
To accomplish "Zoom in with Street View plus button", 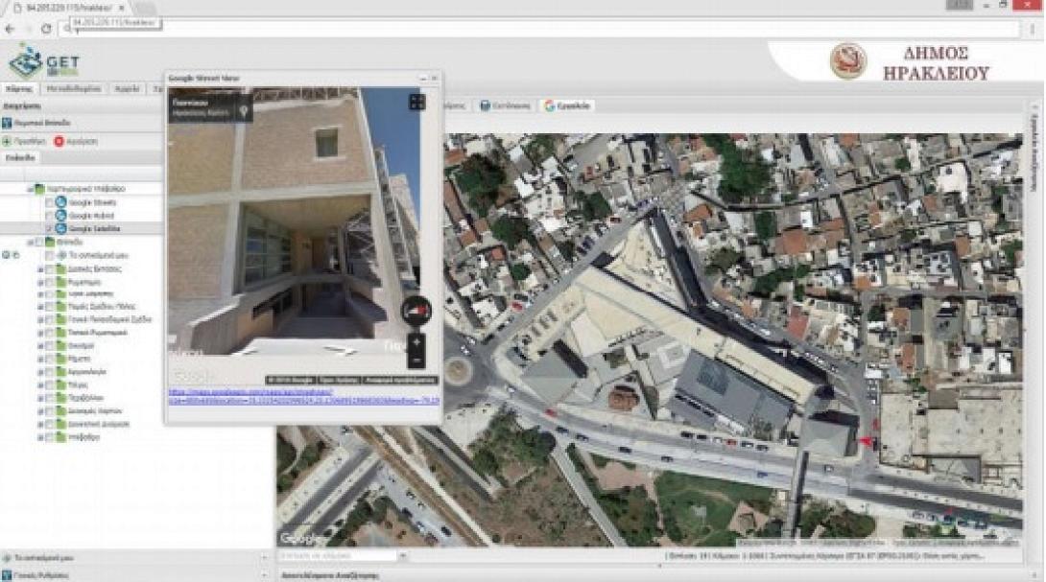I will (x=416, y=343).
